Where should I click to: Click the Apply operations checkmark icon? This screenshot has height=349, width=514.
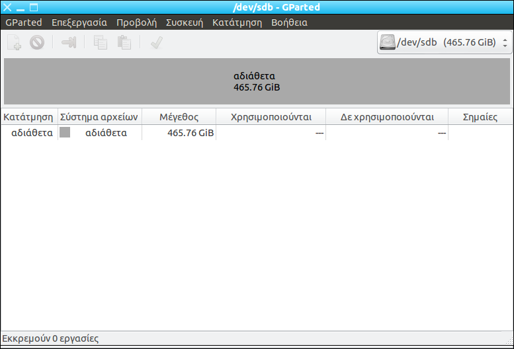157,43
